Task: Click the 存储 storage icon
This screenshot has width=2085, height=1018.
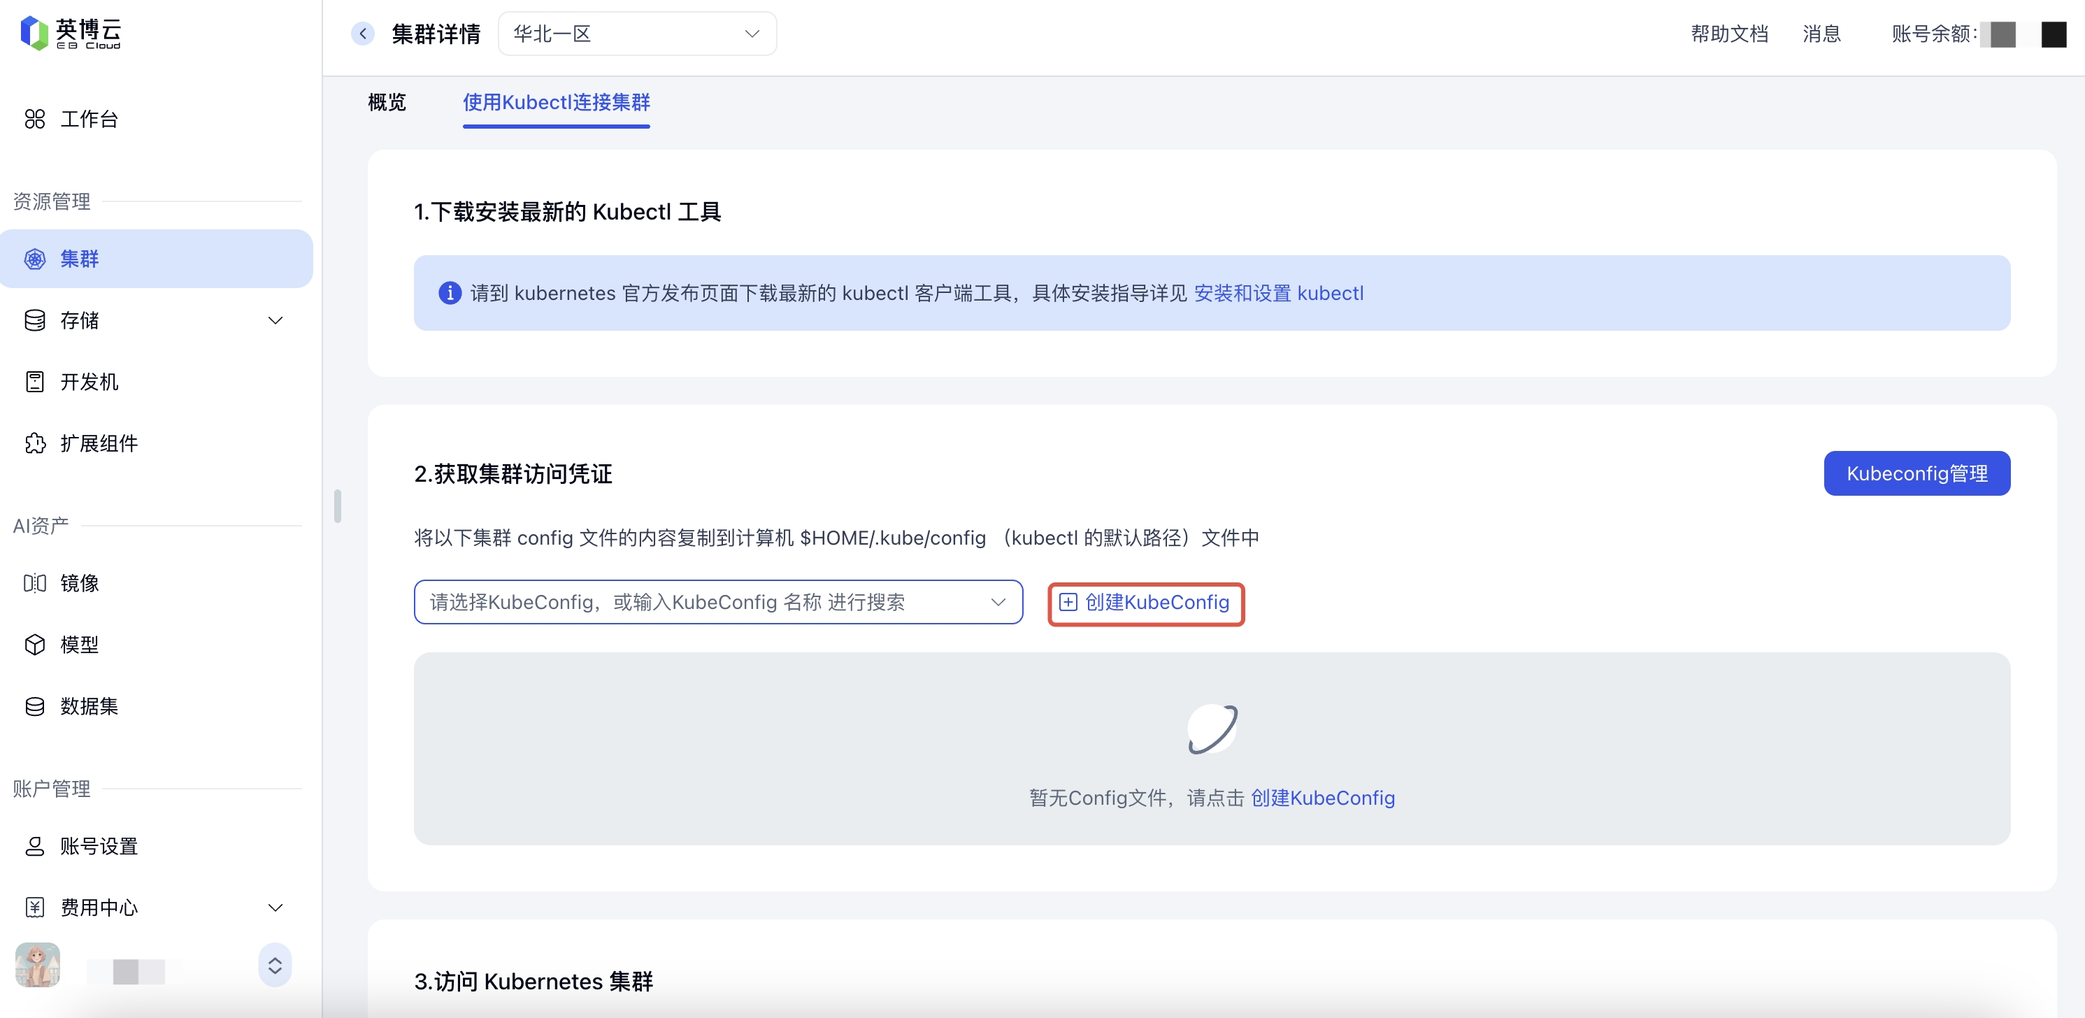Action: coord(35,320)
